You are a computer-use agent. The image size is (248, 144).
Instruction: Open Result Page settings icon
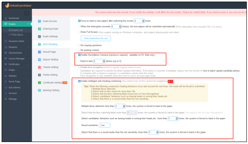click(39, 52)
